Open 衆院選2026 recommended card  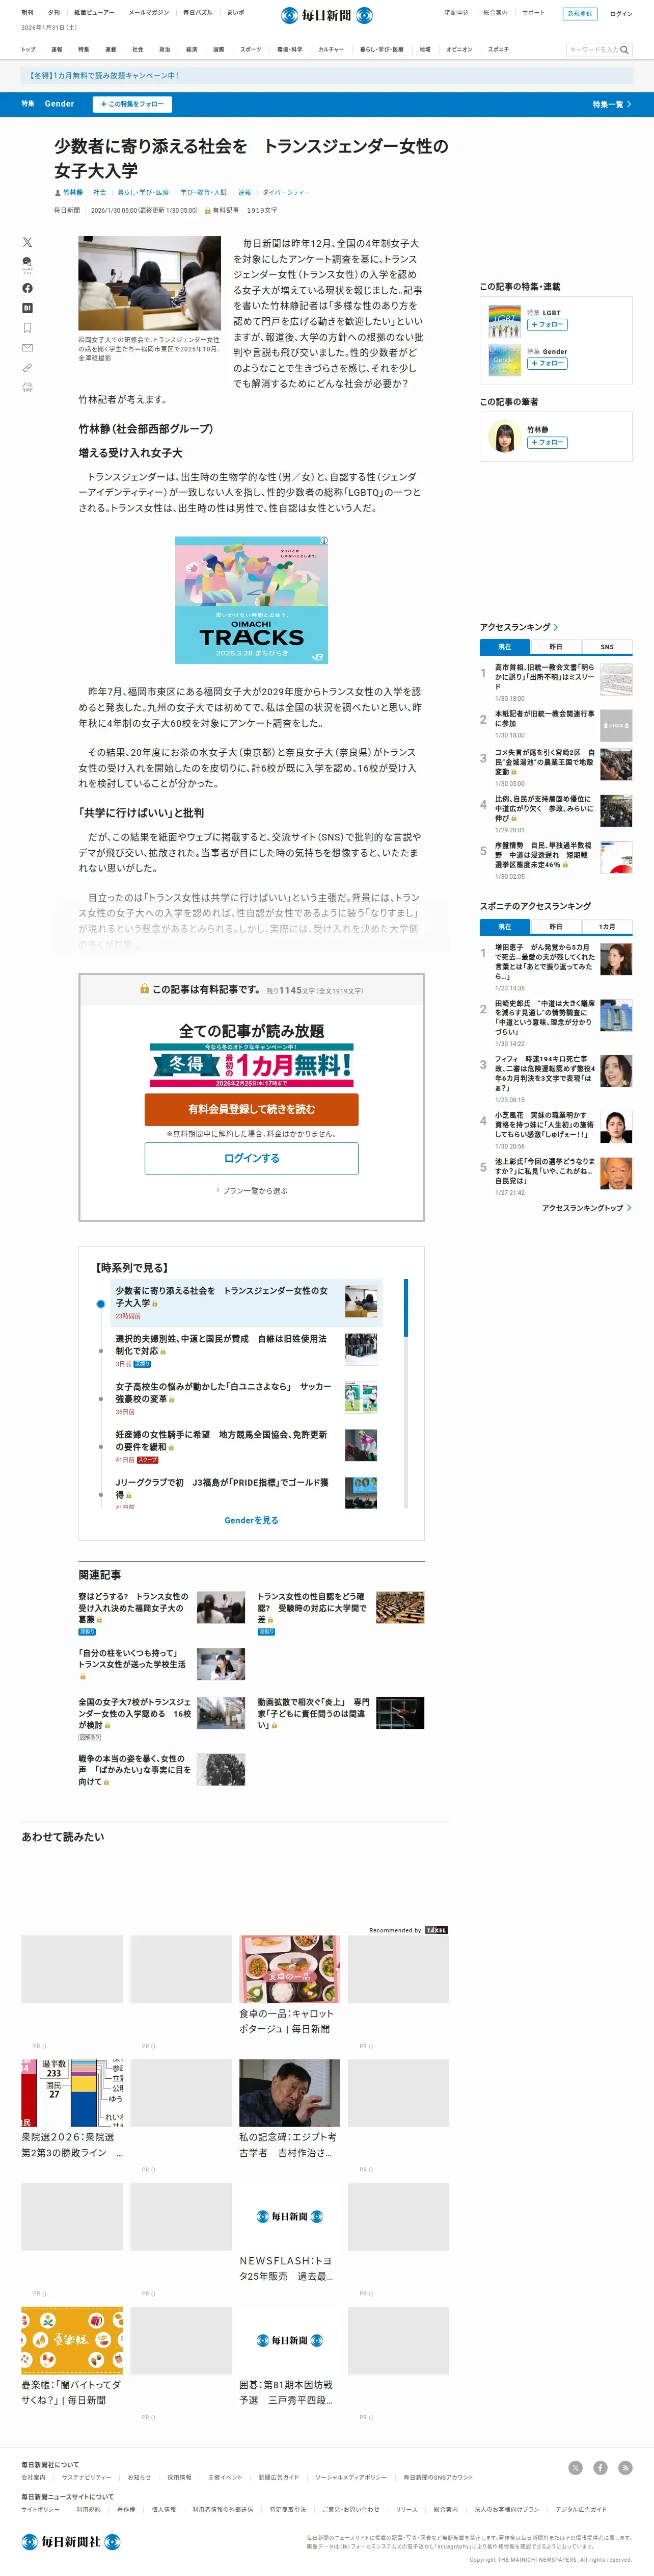click(72, 2108)
